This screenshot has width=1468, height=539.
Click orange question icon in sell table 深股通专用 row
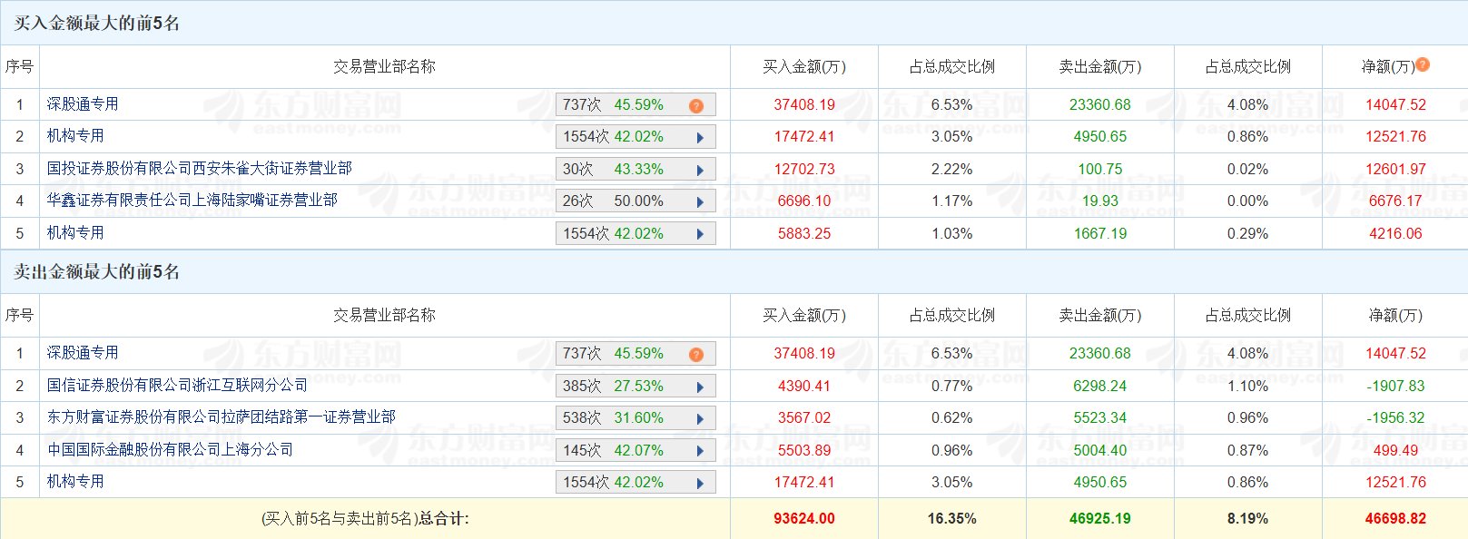[x=696, y=354]
